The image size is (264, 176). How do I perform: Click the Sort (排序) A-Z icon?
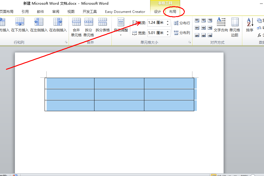[x=250, y=22]
